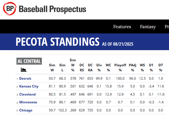The height and width of the screenshot is (117, 169).
Task: Sort table by DC RS column
Action: point(82,68)
